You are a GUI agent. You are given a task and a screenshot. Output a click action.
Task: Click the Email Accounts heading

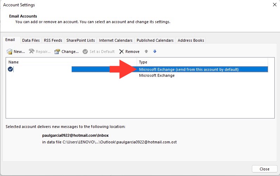23,16
